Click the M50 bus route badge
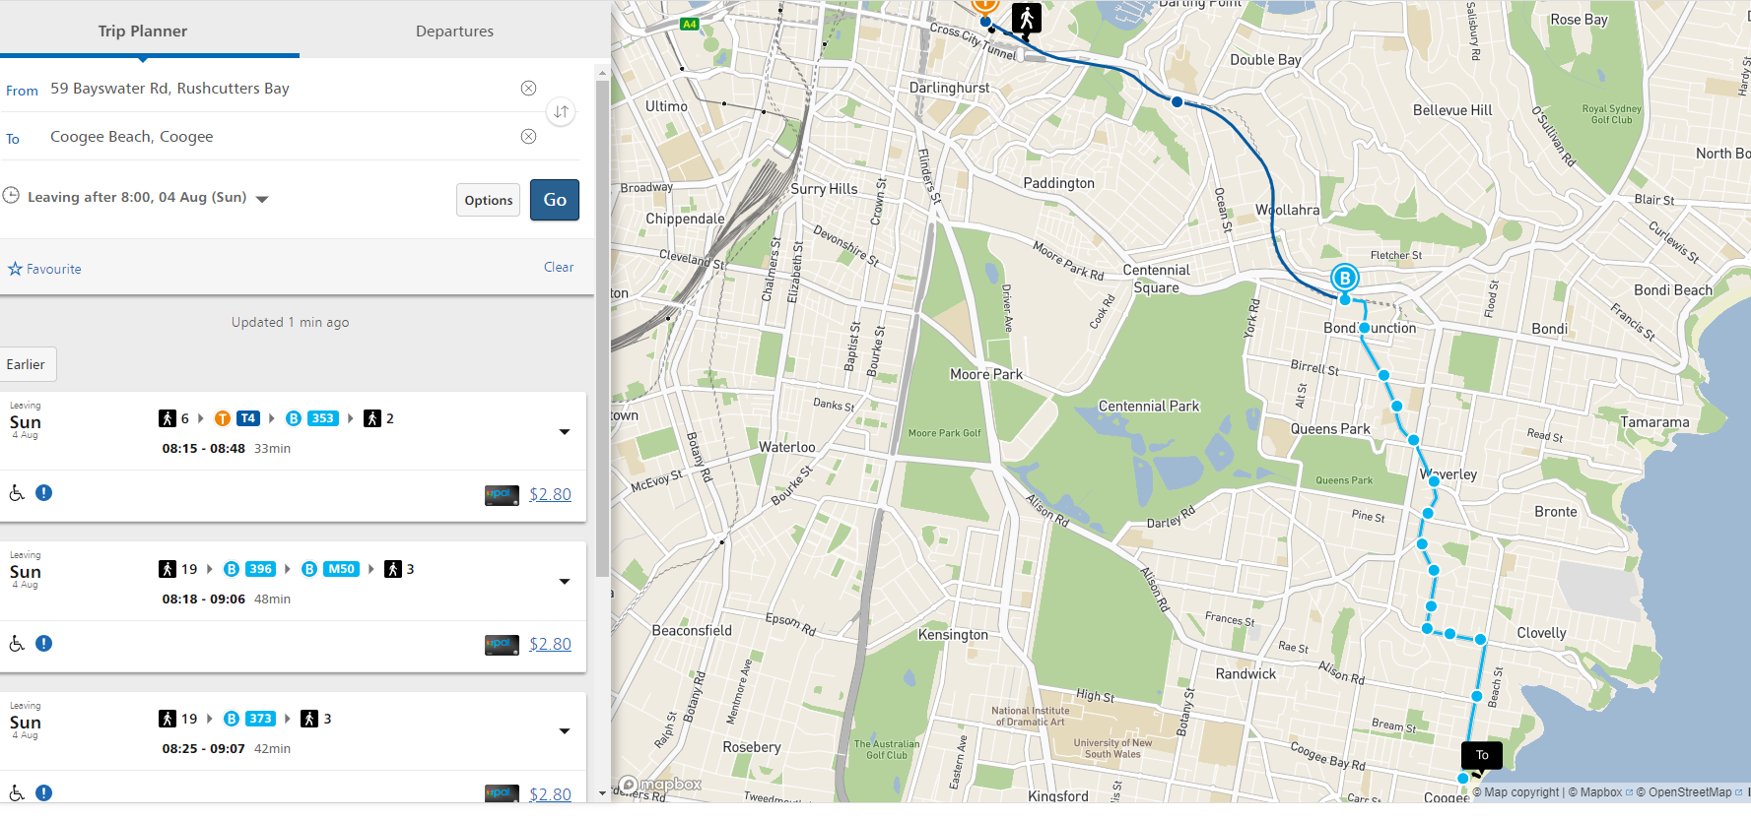 click(x=342, y=569)
